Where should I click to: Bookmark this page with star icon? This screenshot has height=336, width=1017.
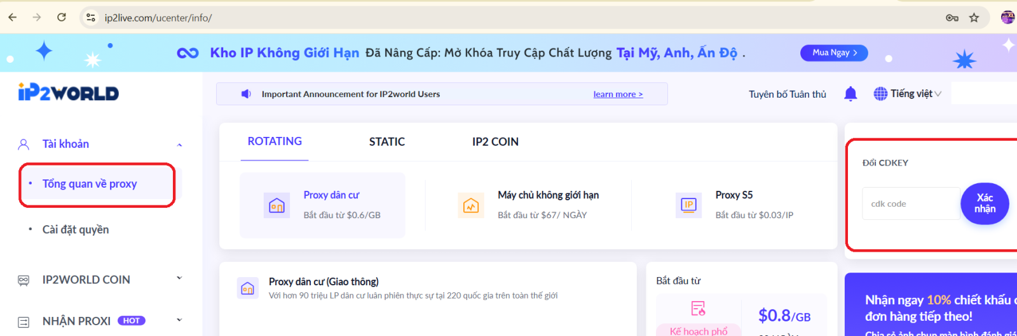tap(974, 18)
